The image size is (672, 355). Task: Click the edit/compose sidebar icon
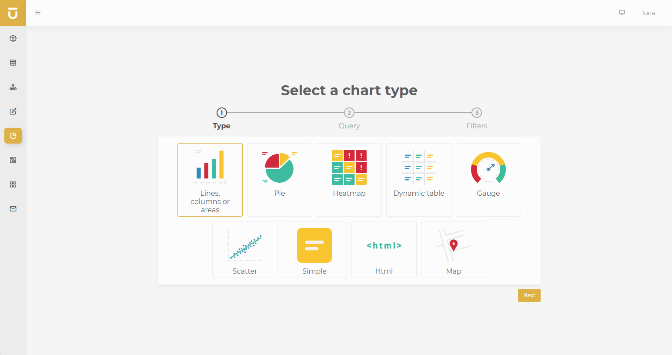pyautogui.click(x=13, y=111)
